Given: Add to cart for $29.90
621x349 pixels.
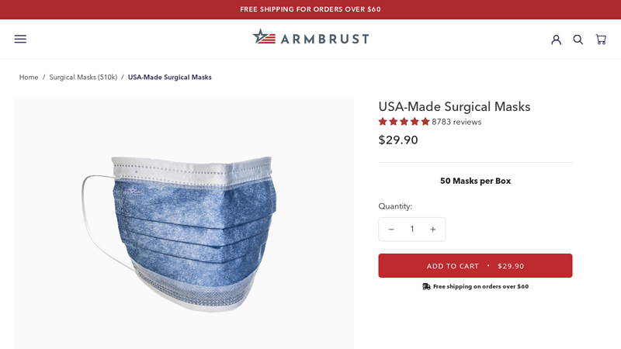Looking at the screenshot, I should tap(475, 265).
